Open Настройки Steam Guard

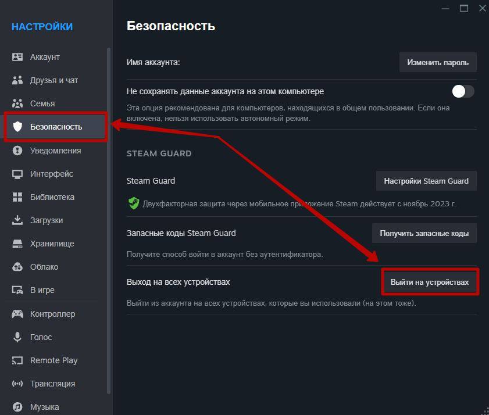click(426, 181)
